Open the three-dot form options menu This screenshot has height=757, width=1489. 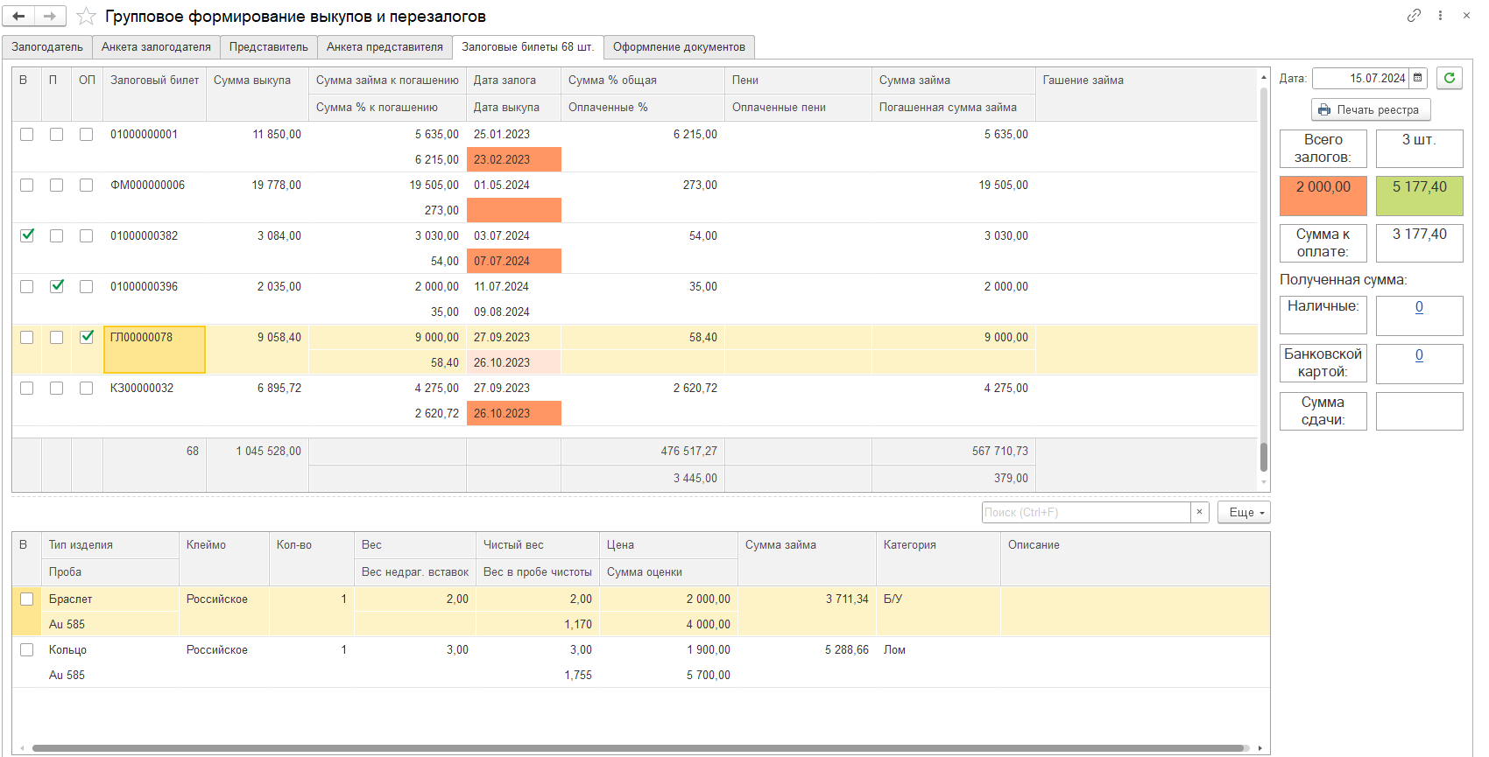1440,15
